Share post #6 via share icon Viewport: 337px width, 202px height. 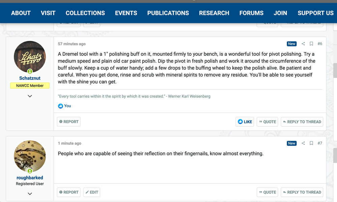click(x=303, y=44)
